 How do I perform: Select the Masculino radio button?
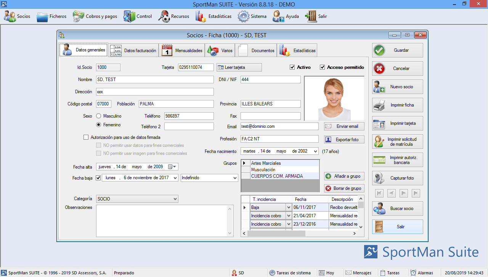coord(98,116)
